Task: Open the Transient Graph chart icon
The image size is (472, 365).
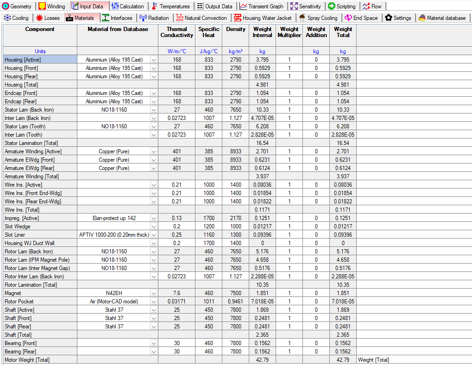Action: coord(243,6)
